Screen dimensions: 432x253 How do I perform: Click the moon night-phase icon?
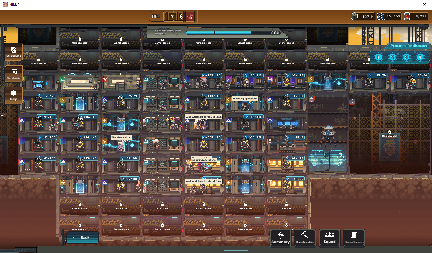point(181,16)
